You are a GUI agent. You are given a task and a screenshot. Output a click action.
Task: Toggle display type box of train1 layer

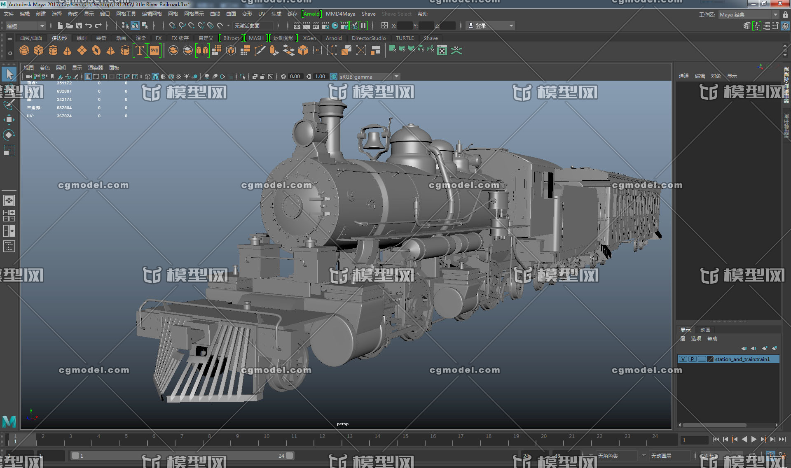pyautogui.click(x=702, y=359)
